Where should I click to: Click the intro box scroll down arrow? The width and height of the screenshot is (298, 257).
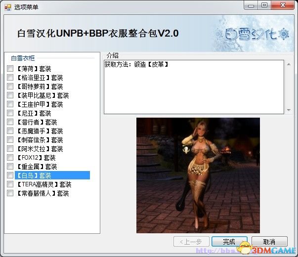pyautogui.click(x=289, y=110)
